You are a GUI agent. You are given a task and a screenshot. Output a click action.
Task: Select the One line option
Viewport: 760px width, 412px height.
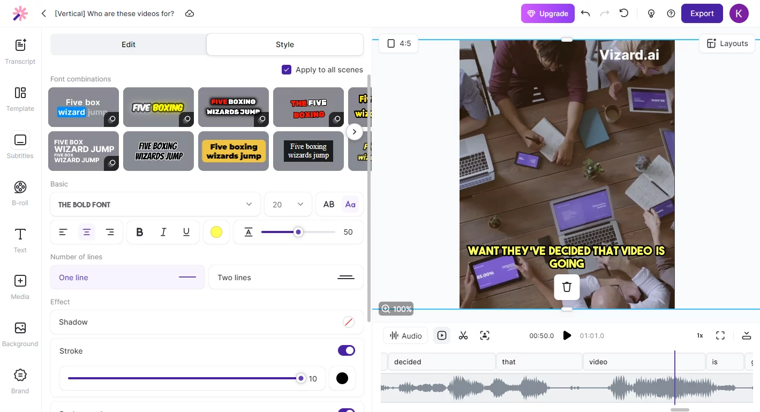(127, 277)
